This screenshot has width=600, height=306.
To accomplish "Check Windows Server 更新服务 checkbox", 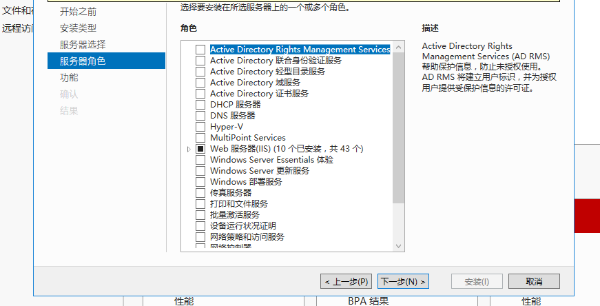I will (x=200, y=171).
